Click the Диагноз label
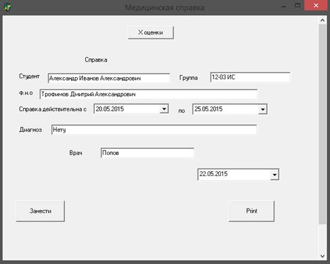The height and width of the screenshot is (264, 330). click(30, 130)
